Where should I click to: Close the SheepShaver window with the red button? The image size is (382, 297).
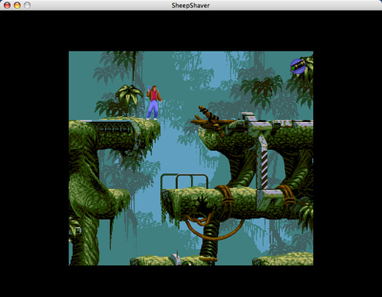pyautogui.click(x=7, y=5)
